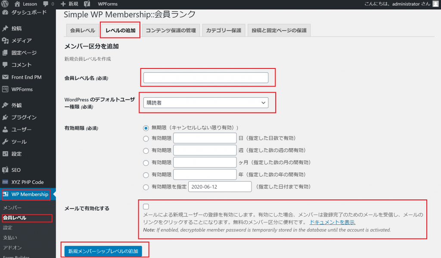Click the プラグイン plug icon
This screenshot has width=441, height=258.
tap(5, 117)
